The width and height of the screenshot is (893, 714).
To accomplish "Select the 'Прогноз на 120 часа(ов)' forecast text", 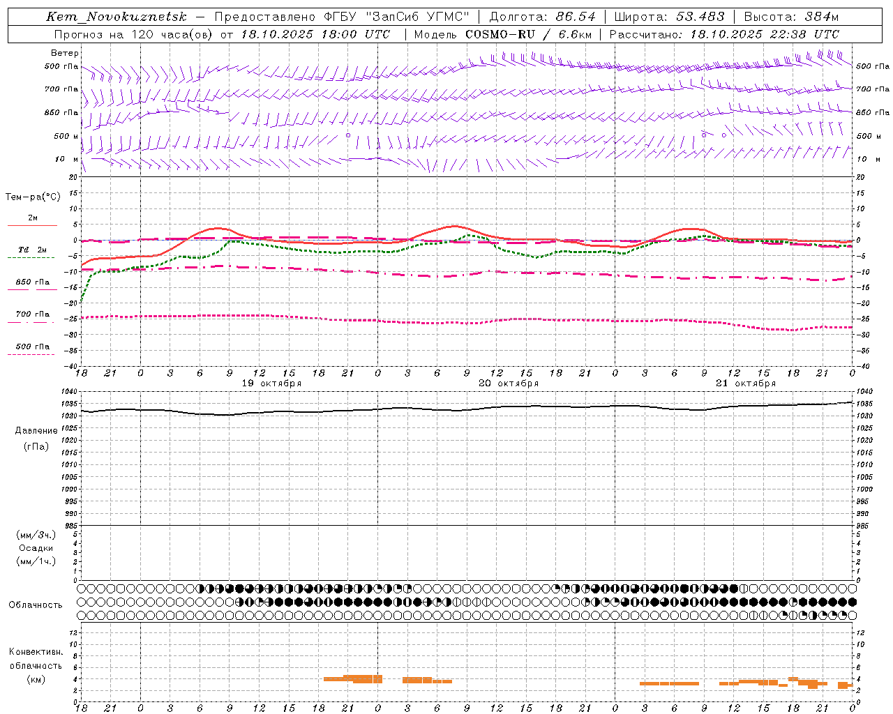I will pos(134,34).
